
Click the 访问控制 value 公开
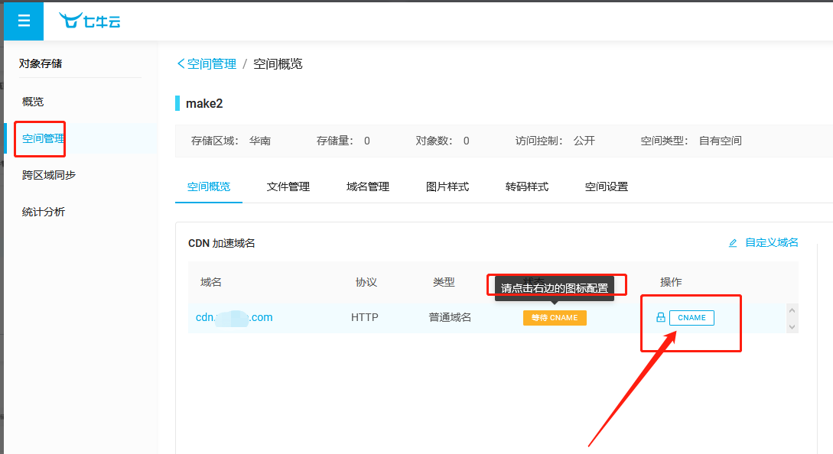(x=584, y=141)
